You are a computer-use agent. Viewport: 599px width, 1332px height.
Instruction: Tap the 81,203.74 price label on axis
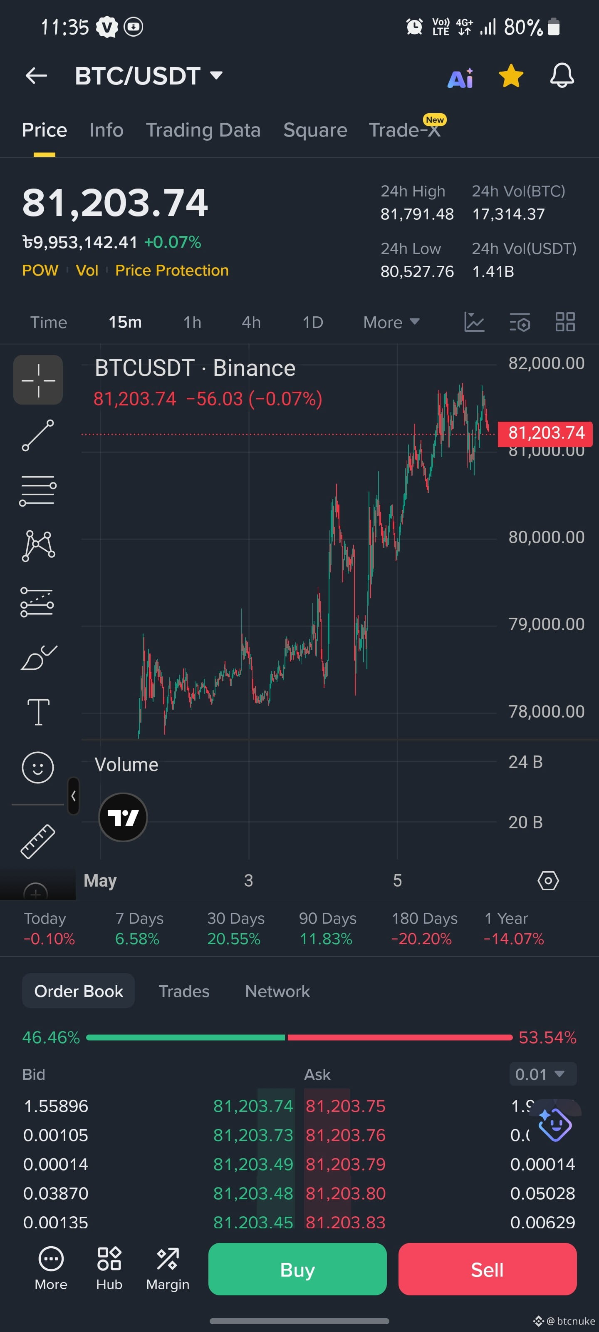pyautogui.click(x=545, y=433)
